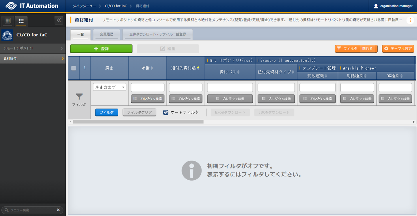Click the green 登録 button

click(101, 48)
